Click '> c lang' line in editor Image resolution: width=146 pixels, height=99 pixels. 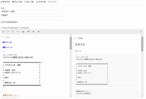[x=6, y=37]
